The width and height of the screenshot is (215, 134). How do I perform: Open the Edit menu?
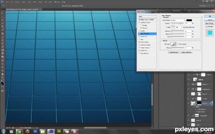[12, 2]
